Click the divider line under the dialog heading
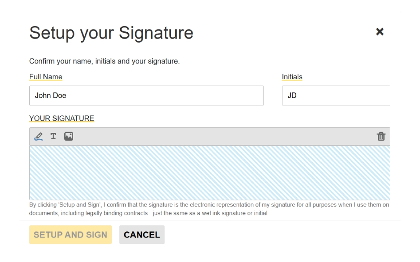Image resolution: width=420 pixels, height=262 pixels. tap(210, 48)
